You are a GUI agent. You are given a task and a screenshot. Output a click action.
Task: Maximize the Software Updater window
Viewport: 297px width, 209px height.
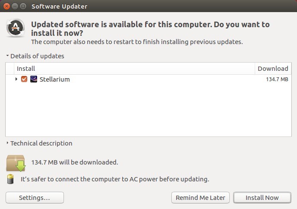pyautogui.click(x=23, y=6)
